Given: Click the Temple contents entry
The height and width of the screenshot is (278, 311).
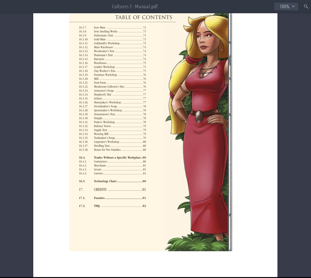Looking at the screenshot, I should click(x=98, y=118).
